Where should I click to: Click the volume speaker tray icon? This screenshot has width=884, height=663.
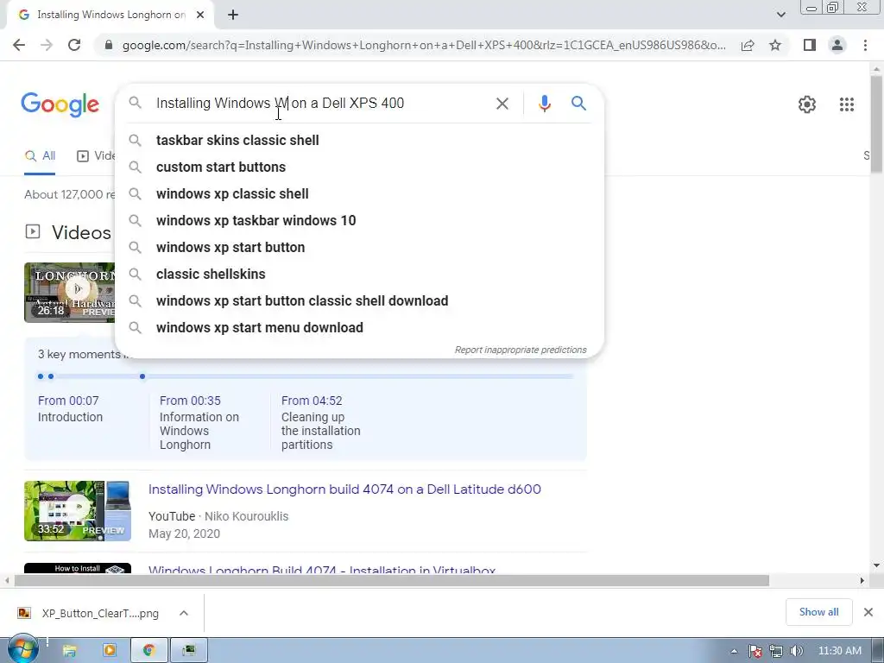coord(796,651)
